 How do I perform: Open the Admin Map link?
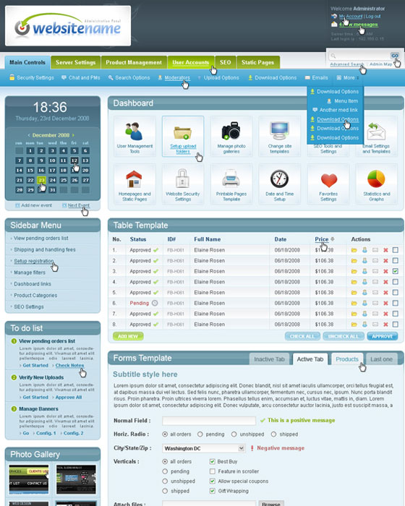point(381,64)
